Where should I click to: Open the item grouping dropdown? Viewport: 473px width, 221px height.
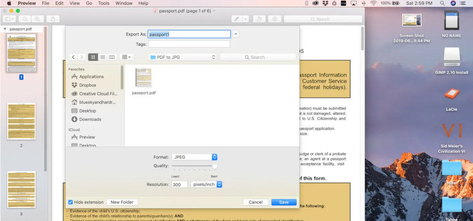tap(127, 57)
